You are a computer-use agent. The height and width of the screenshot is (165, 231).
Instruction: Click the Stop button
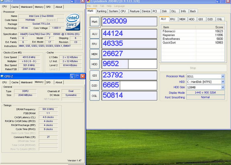point(193,68)
